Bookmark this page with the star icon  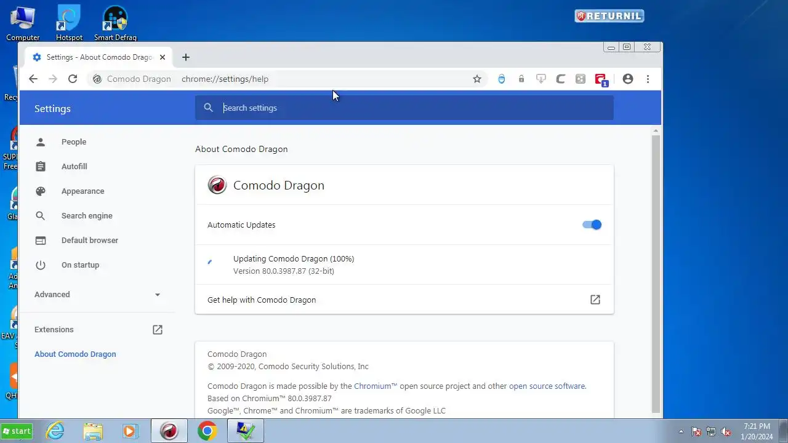click(477, 79)
